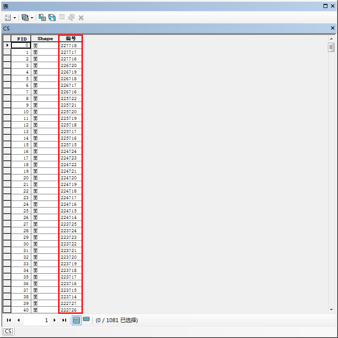Viewport: 338px width, 338px height.
Task: Click the FID column header
Action: [21, 39]
